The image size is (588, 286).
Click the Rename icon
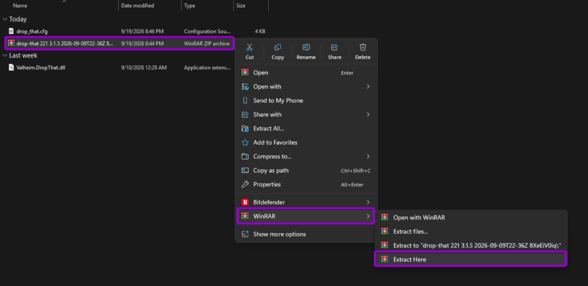click(306, 47)
